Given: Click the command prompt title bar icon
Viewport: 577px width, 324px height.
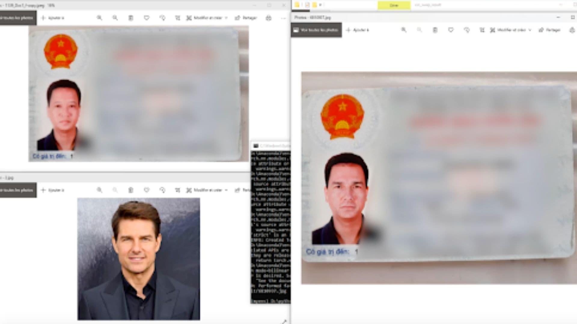Looking at the screenshot, I should (256, 146).
